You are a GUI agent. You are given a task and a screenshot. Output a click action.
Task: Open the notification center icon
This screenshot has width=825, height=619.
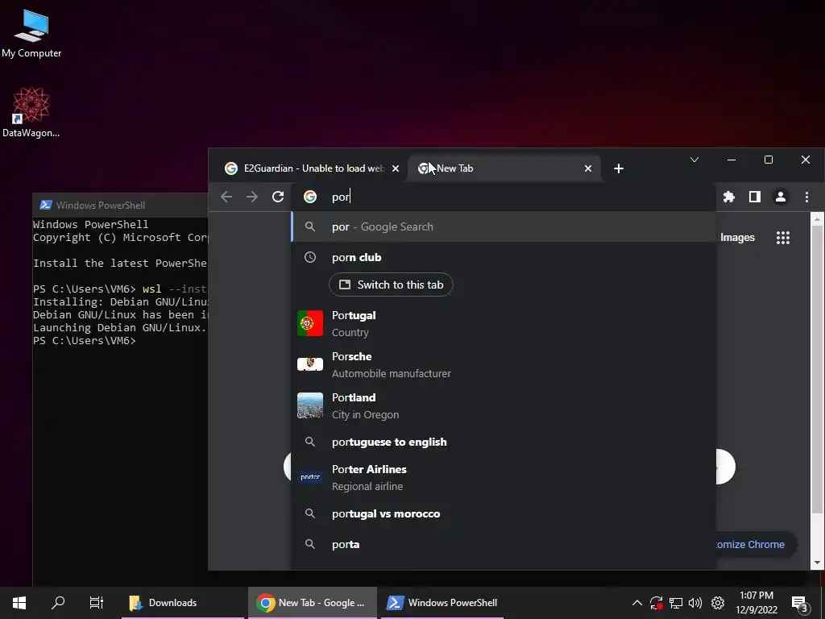[x=800, y=604]
